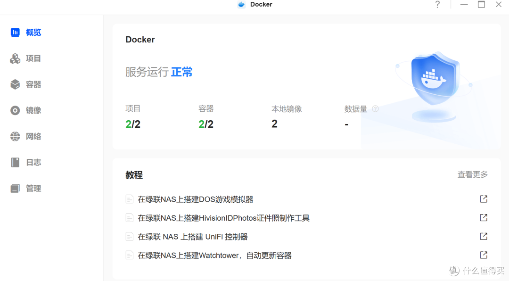
Task: Click the 网络 globe icon in sidebar
Action: click(15, 136)
